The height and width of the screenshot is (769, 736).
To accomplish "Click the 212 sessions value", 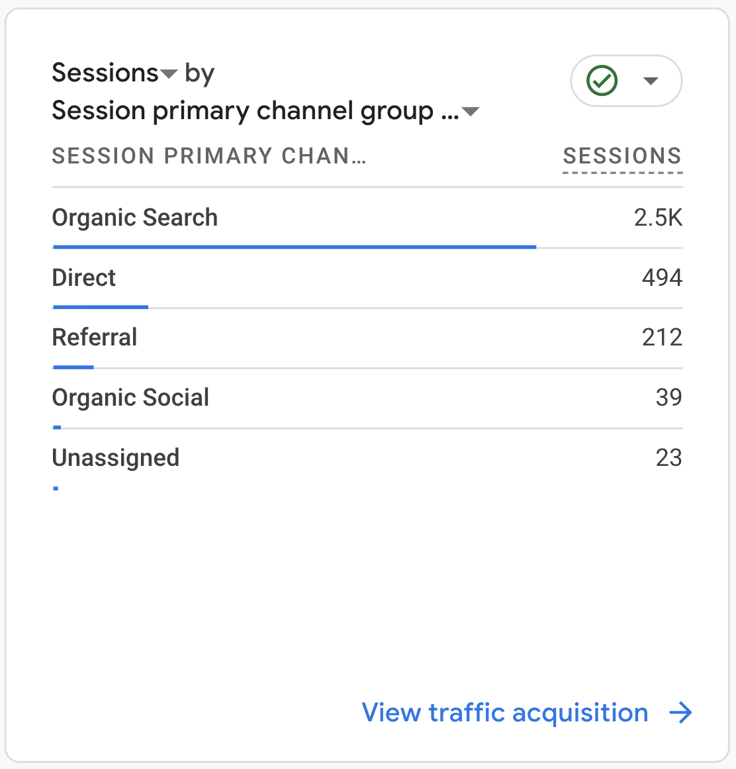I will pyautogui.click(x=662, y=338).
